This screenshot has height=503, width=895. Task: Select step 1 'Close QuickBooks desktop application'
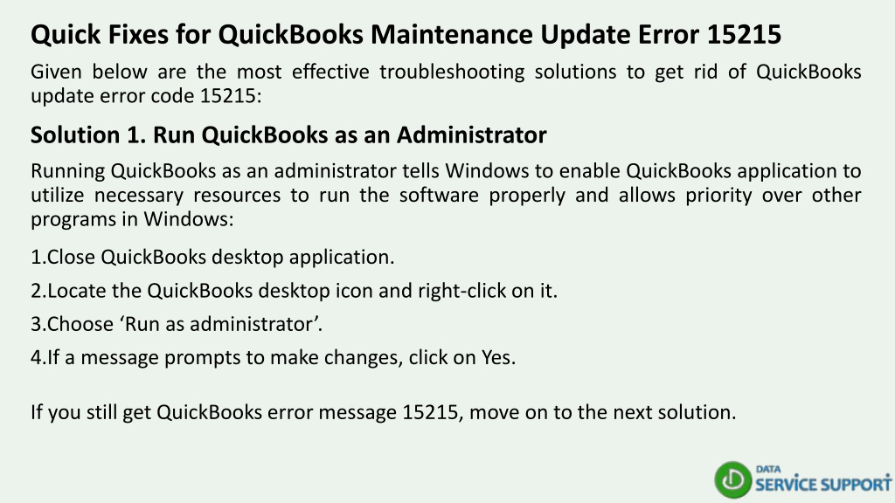click(x=212, y=258)
